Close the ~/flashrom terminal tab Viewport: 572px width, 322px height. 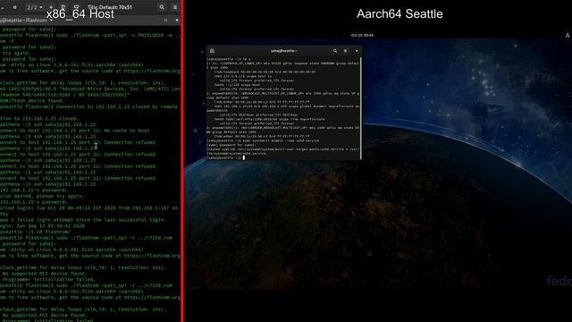click(x=177, y=21)
